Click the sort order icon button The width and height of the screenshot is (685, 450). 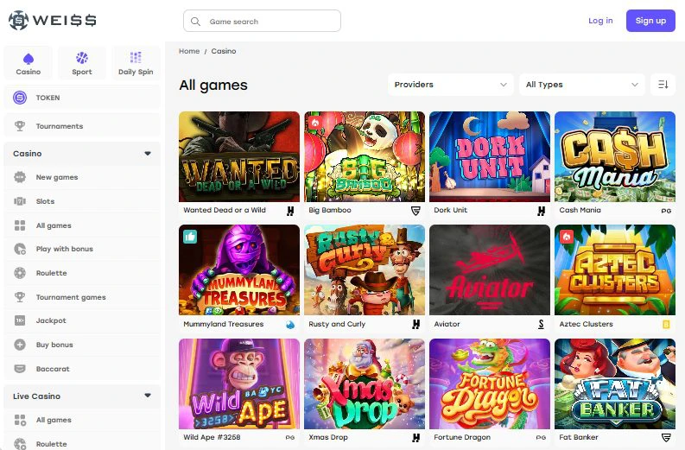663,85
